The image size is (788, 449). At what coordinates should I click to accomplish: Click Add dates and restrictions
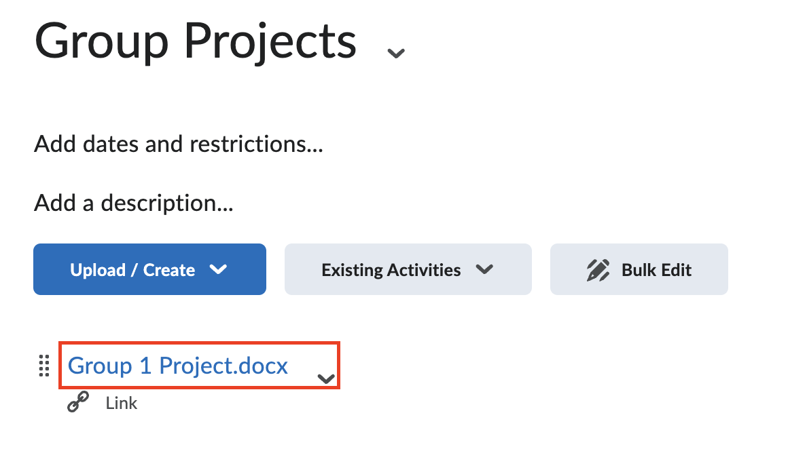click(x=178, y=144)
